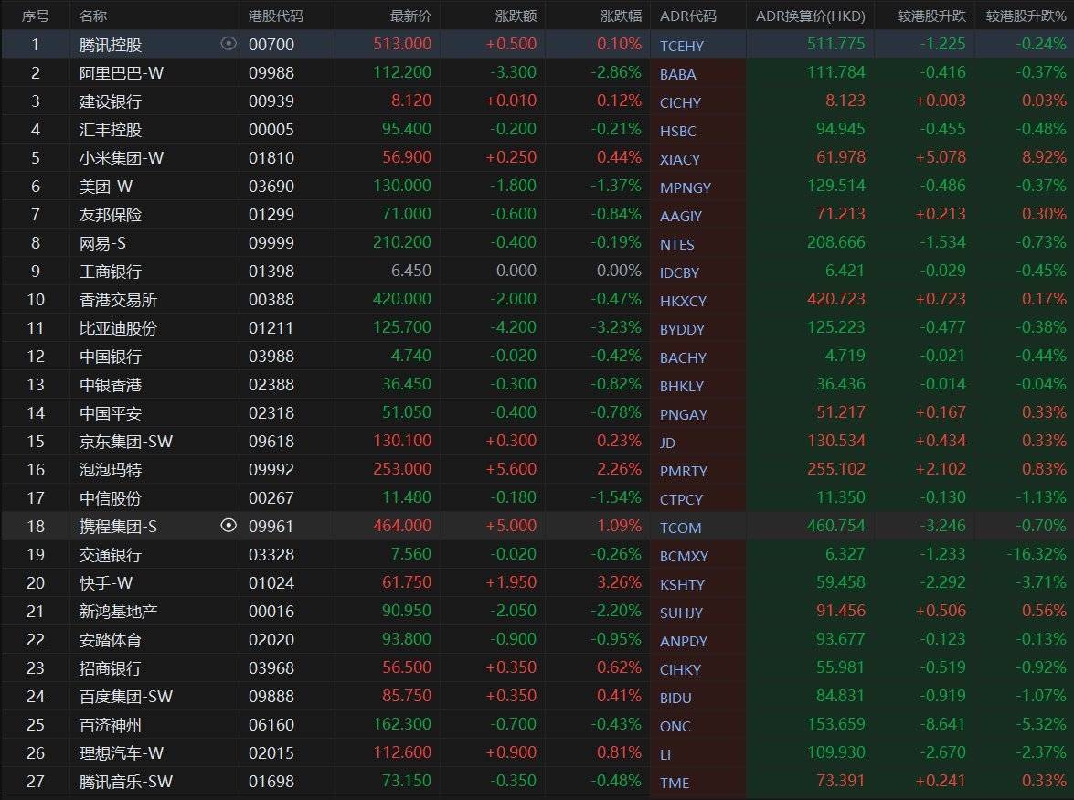Viewport: 1074px width, 800px height.
Task: Open 交通银行 stock entry
Action: click(x=111, y=555)
